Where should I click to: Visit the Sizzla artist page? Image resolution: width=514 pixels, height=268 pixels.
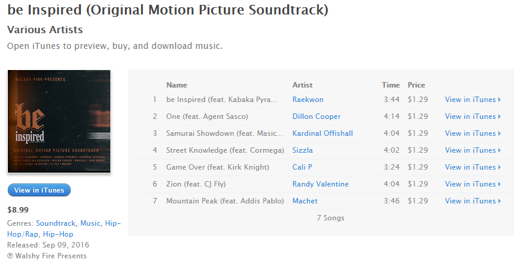tap(302, 150)
